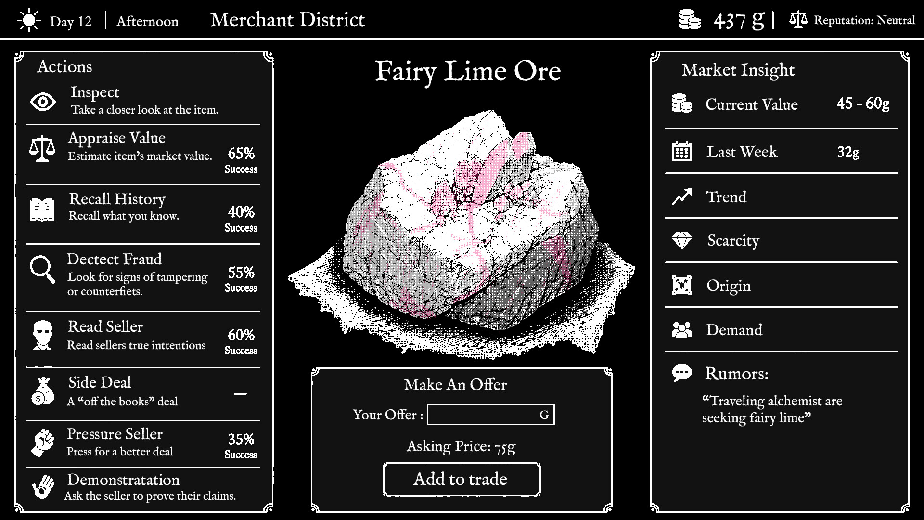Open the Demand people icon
The width and height of the screenshot is (924, 520).
[x=682, y=330]
